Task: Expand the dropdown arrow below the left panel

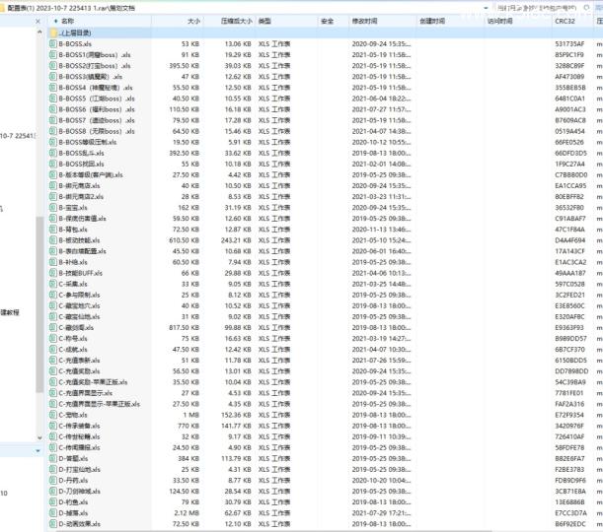Action: [x=38, y=450]
